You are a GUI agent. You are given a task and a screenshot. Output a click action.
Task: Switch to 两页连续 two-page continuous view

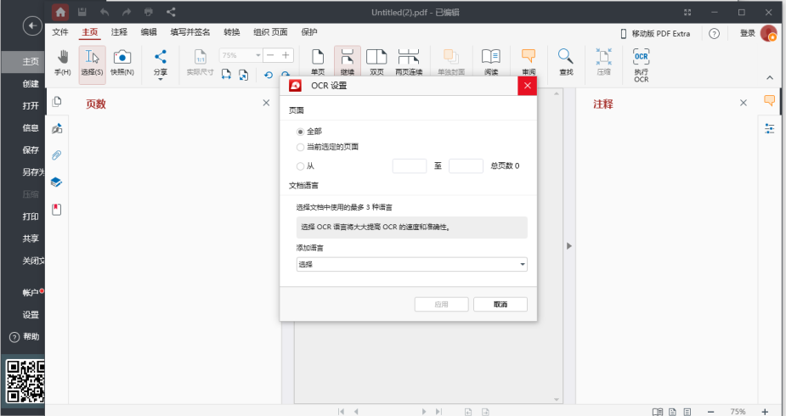[x=409, y=63]
